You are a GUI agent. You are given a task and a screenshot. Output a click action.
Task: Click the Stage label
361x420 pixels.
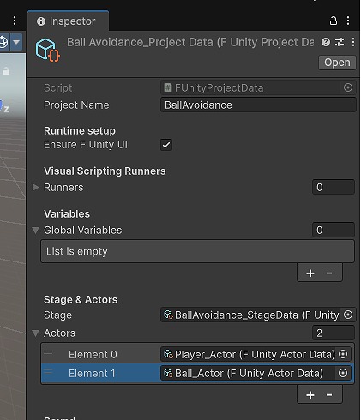(x=57, y=315)
